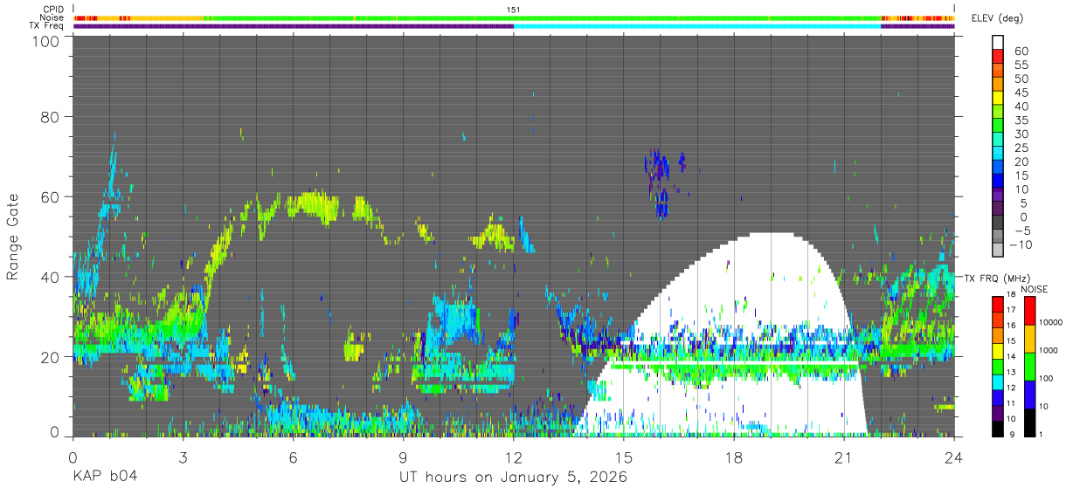Click the KAP b04 radar beam label
Viewport: 1073px width, 495px height.
(x=104, y=478)
